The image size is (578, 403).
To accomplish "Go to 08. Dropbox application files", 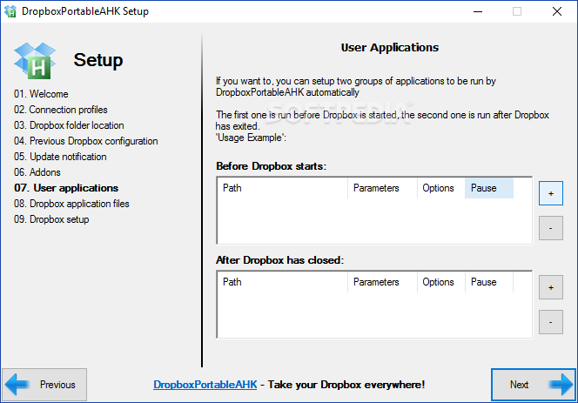I will point(71,204).
